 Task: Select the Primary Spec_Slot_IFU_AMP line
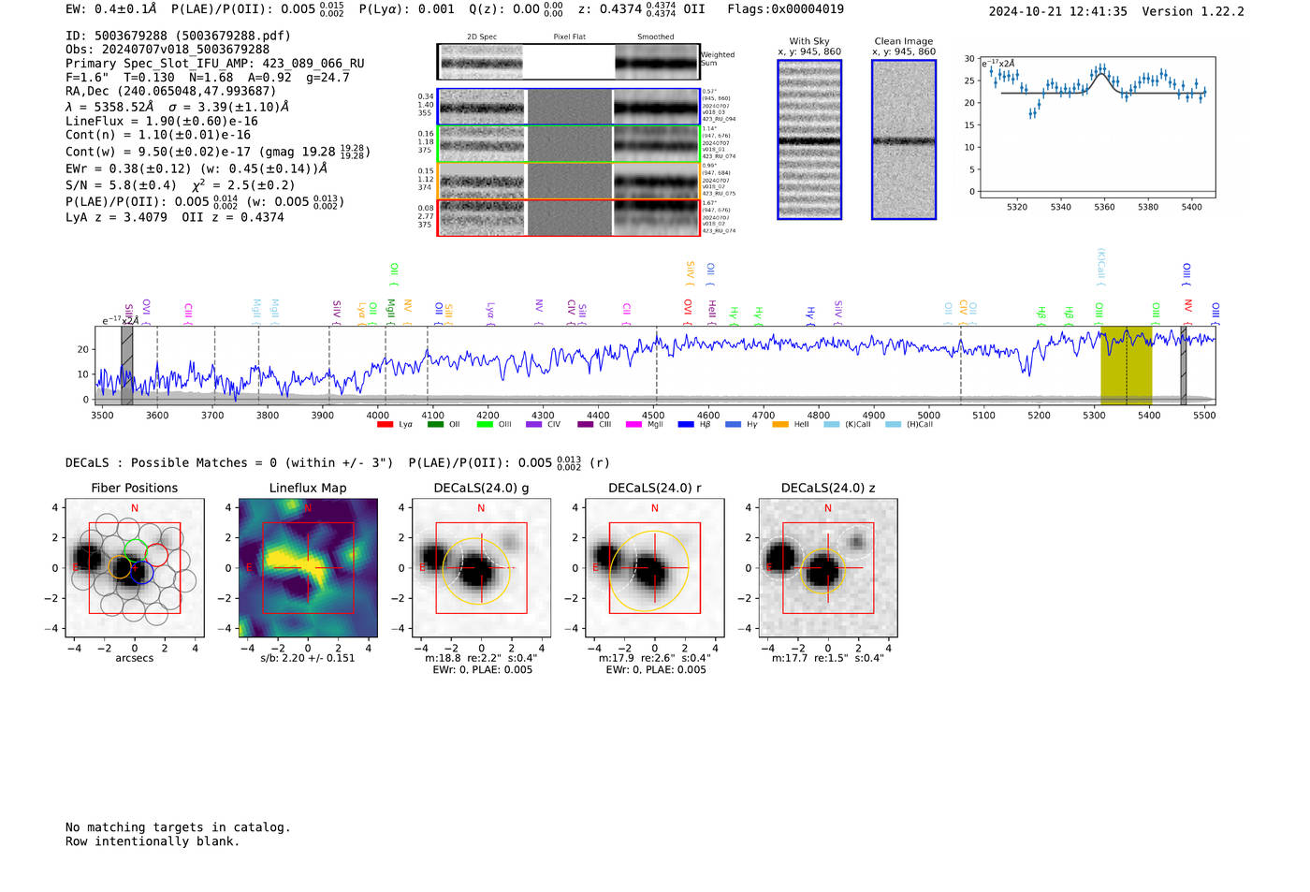[215, 63]
